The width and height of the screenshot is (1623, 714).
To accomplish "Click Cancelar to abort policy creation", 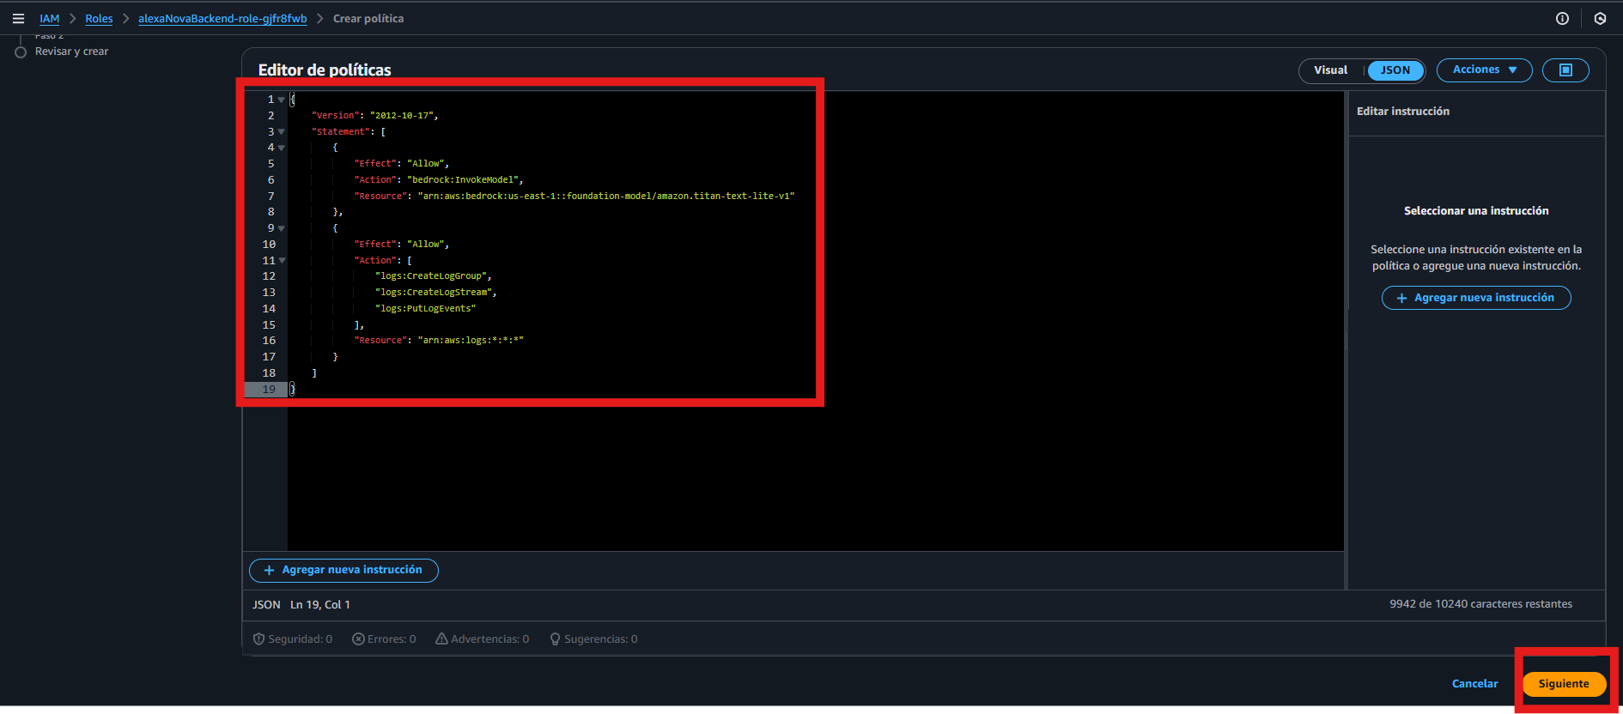I will pyautogui.click(x=1474, y=684).
